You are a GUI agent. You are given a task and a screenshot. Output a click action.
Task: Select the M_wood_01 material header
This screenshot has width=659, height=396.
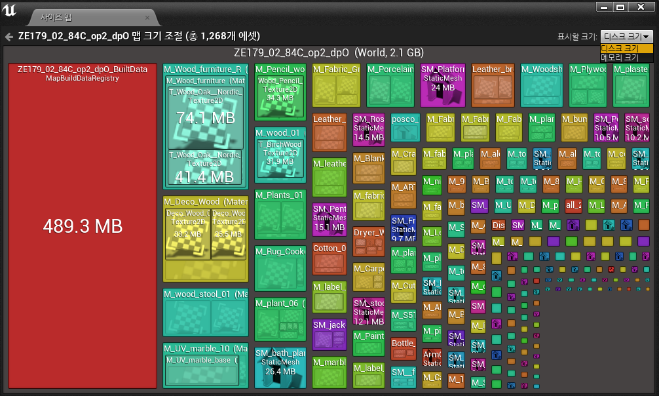[x=280, y=133]
